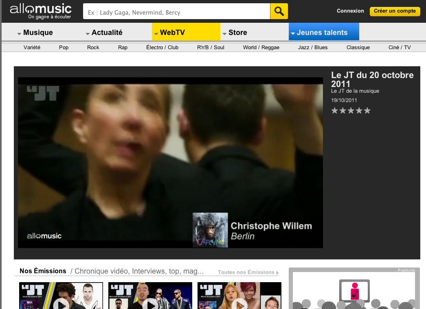The width and height of the screenshot is (426, 309).
Task: Expand the Actualité menu arrow
Action: tap(88, 34)
